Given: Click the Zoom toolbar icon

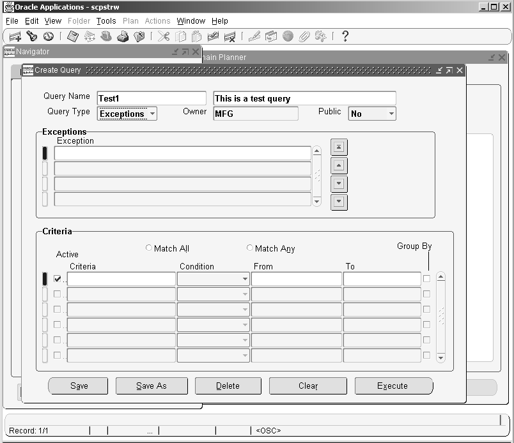Looking at the screenshot, I should 271,36.
